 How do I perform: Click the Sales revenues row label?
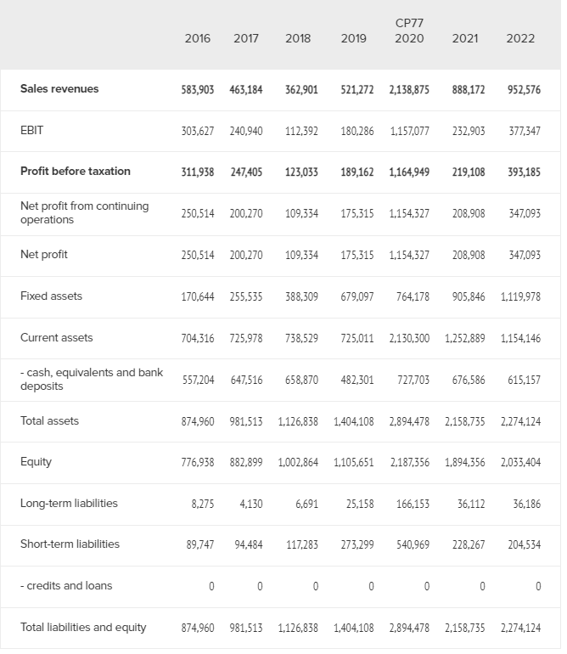(x=59, y=89)
